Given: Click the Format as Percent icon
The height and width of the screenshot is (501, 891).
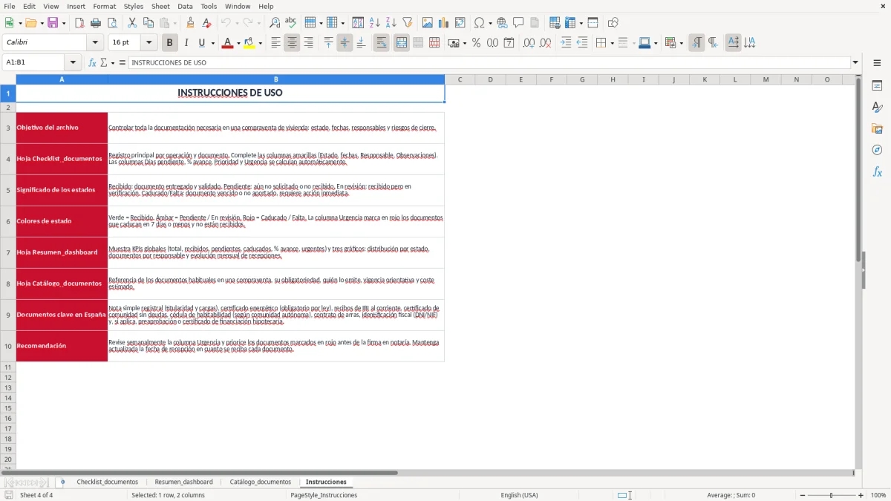Looking at the screenshot, I should [x=476, y=43].
